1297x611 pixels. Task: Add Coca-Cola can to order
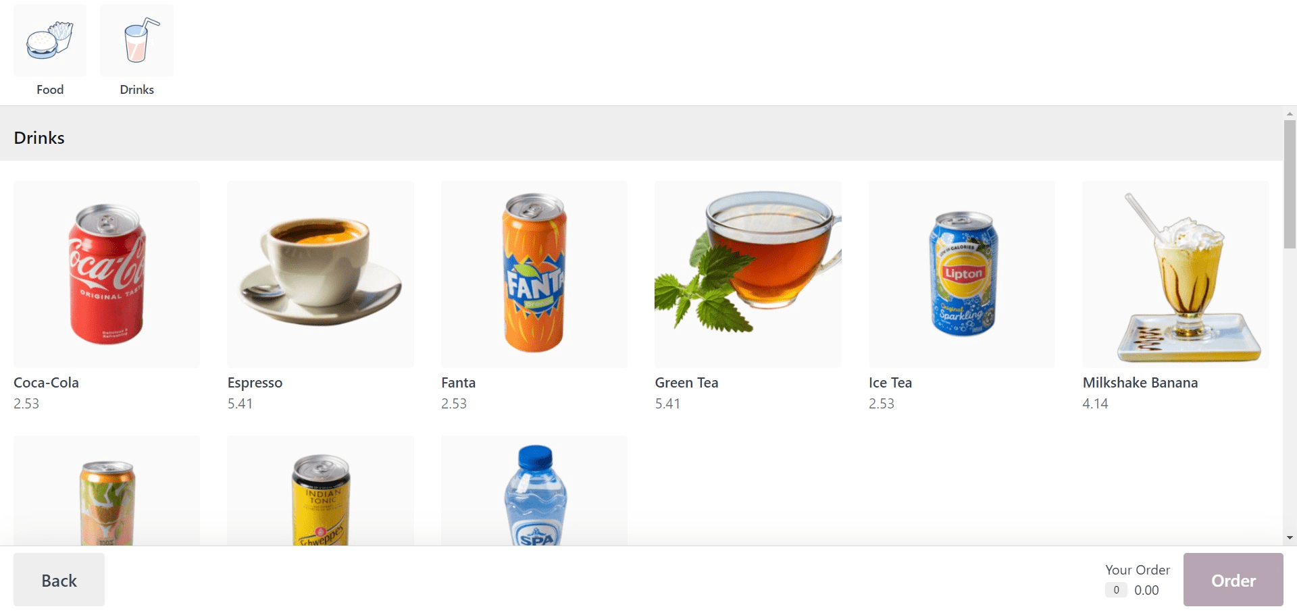click(107, 274)
